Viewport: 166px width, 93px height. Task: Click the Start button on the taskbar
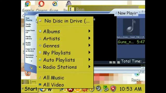point(30,89)
